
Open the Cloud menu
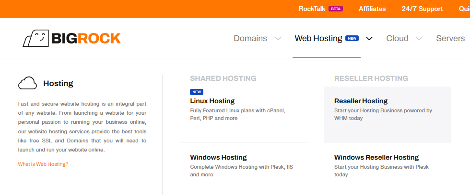click(x=397, y=38)
